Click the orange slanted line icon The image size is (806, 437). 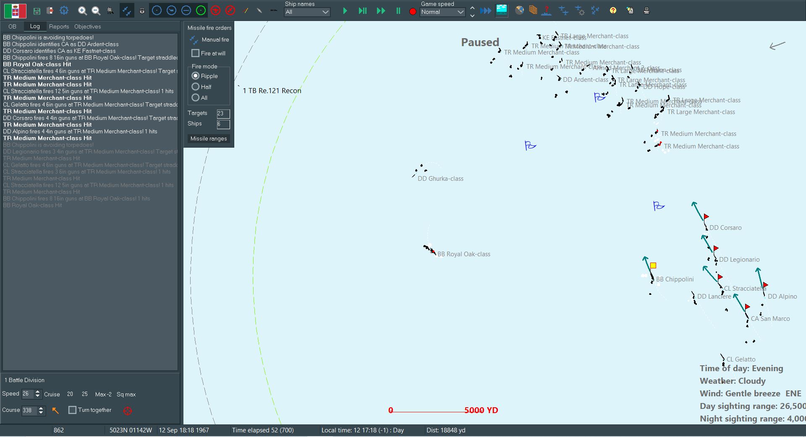246,11
